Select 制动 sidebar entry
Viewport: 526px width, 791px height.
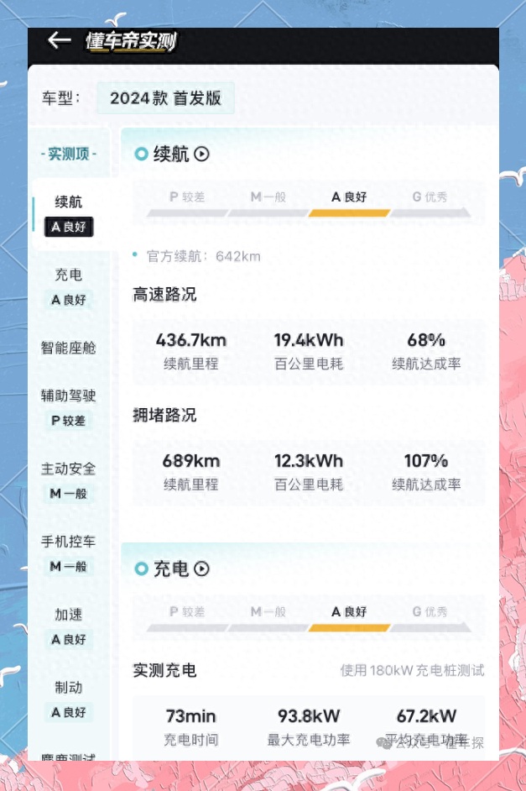pyautogui.click(x=69, y=699)
